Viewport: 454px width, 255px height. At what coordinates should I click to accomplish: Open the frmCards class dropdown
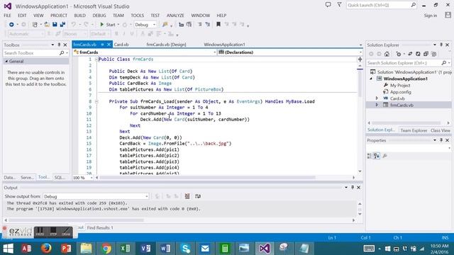pos(145,52)
